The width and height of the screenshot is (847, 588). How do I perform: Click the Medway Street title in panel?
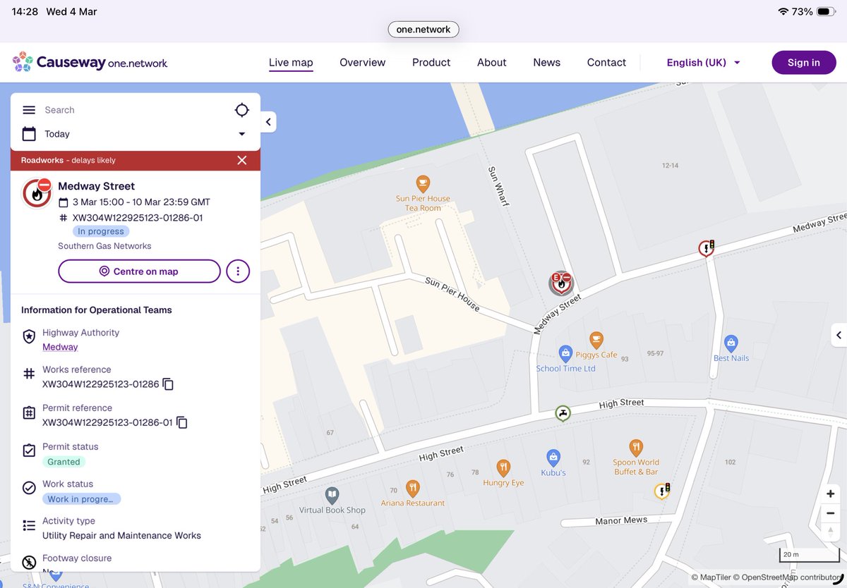96,186
